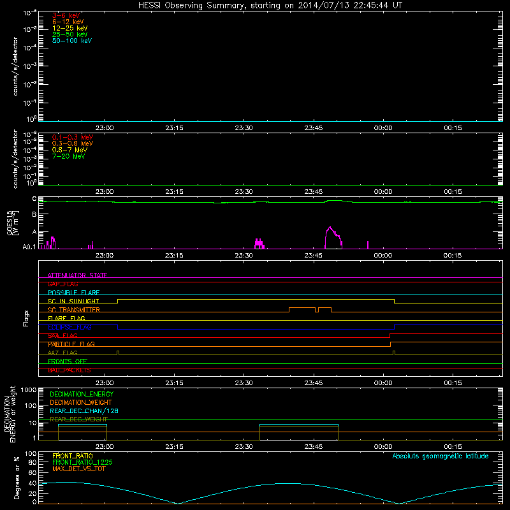510x510 pixels.
Task: Select the GAP_FLAG label
Action: click(x=62, y=284)
